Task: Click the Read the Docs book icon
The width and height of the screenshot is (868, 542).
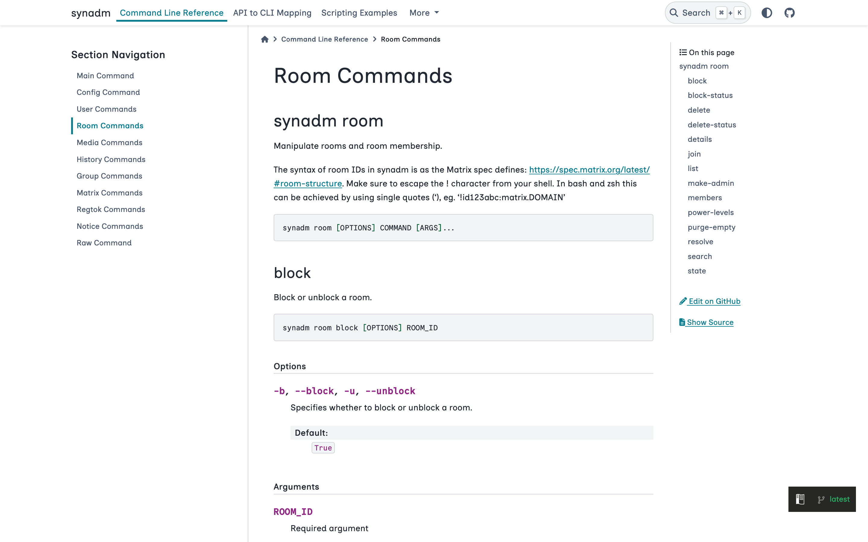Action: [800, 499]
